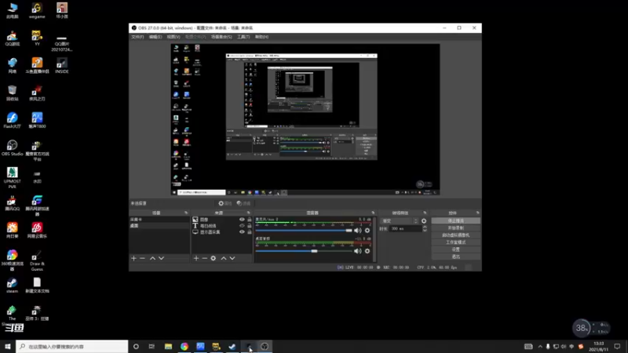This screenshot has height=353, width=628.
Task: Add a new source with plus icon
Action: (x=196, y=259)
